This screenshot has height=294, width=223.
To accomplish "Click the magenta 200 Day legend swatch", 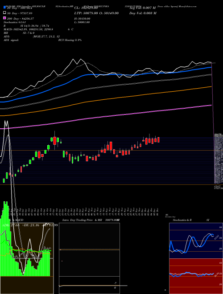I will coord(4,18).
